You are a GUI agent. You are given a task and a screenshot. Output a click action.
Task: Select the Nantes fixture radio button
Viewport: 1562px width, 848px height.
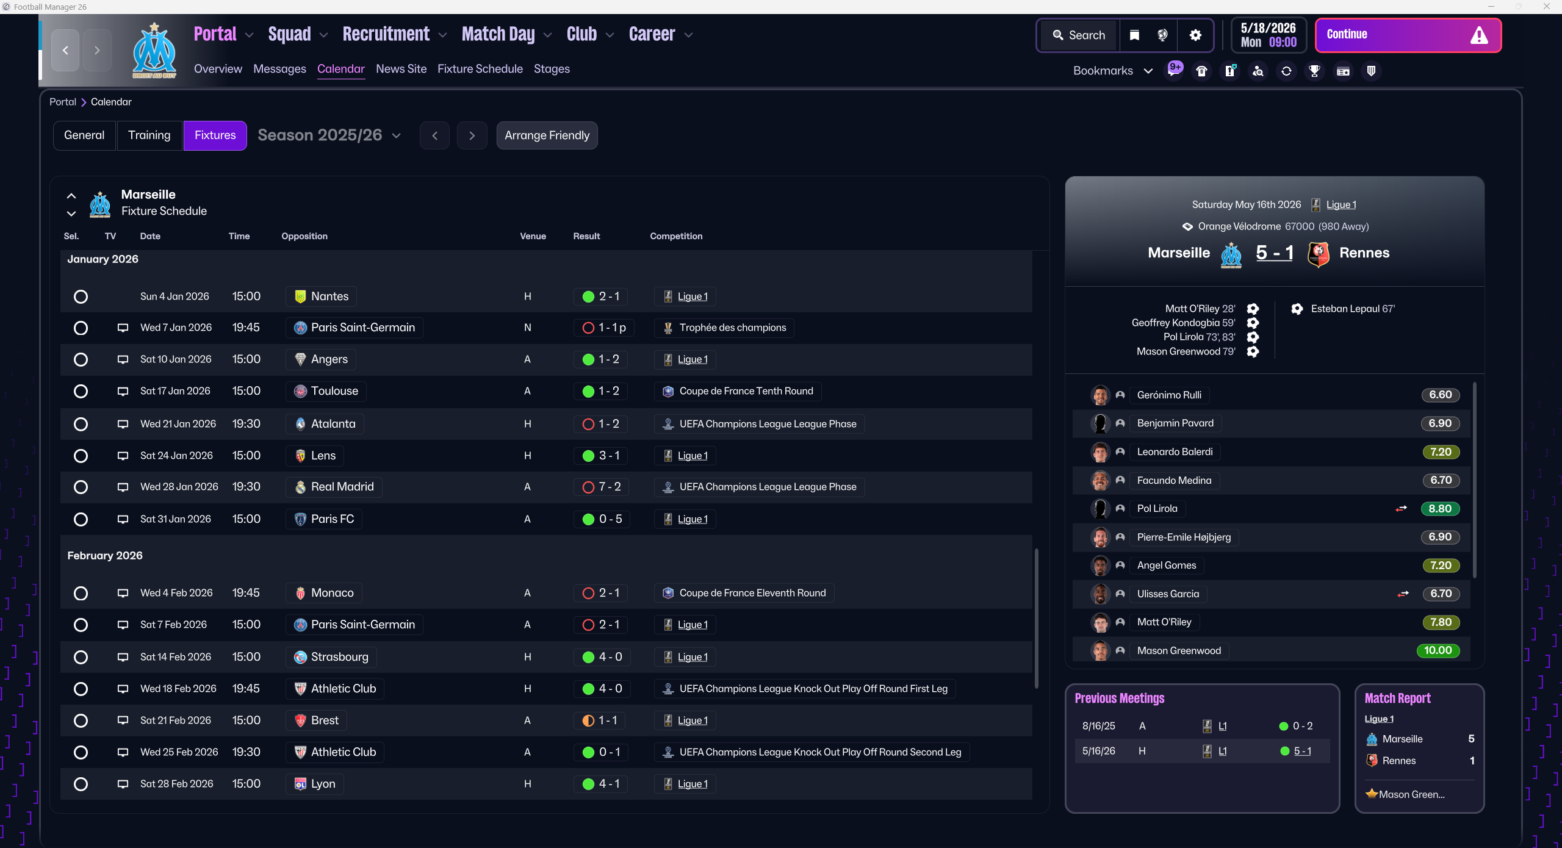pos(81,297)
